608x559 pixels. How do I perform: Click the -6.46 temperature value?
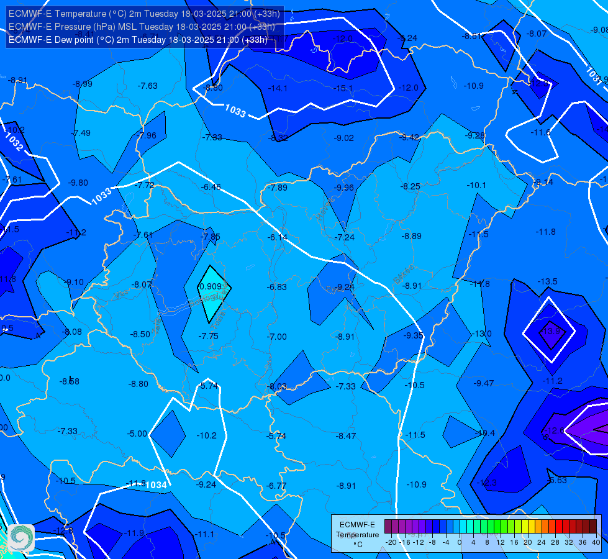[x=211, y=187]
